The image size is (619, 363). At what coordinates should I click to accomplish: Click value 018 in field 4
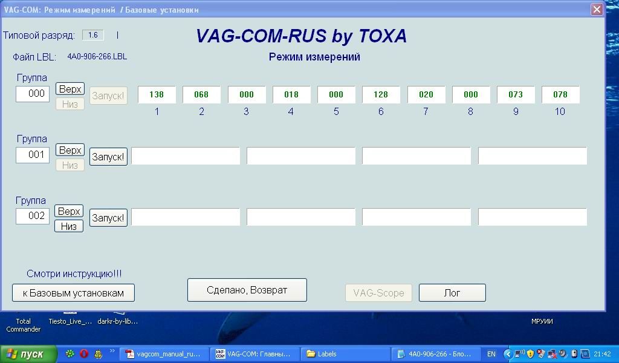pyautogui.click(x=291, y=95)
